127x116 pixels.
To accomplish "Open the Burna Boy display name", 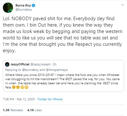I will 23,5.
